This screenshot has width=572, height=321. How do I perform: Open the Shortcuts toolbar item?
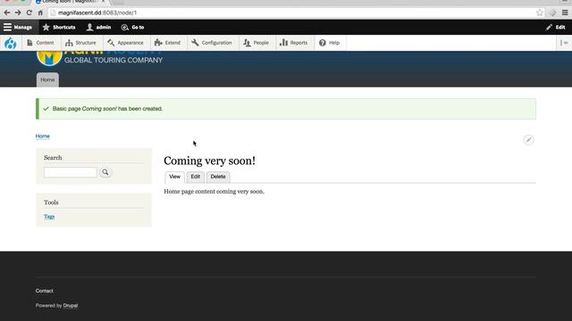59,28
